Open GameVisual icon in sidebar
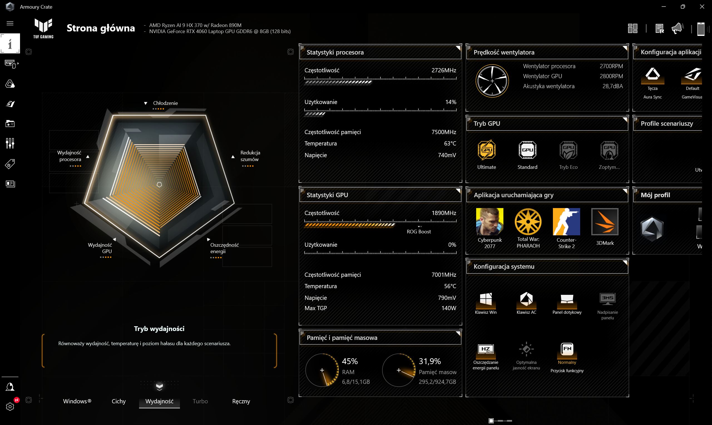Image resolution: width=712 pixels, height=425 pixels. pos(10,104)
